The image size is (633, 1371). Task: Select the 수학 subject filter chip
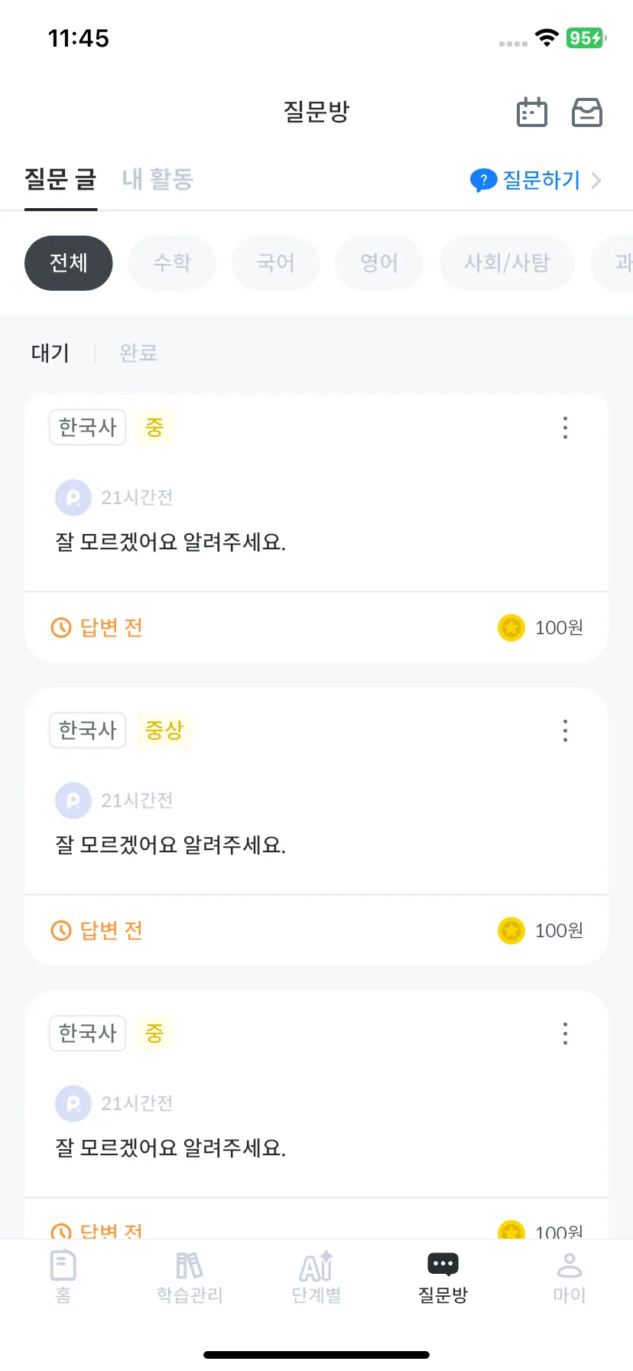click(x=172, y=263)
